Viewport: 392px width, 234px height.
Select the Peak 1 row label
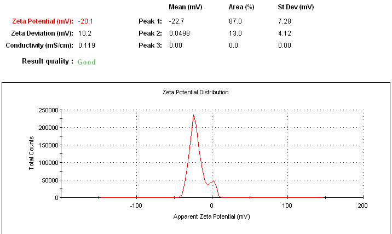coord(150,21)
